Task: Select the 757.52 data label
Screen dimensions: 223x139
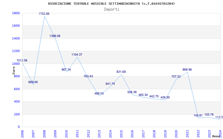Action: pyautogui.click(x=176, y=77)
